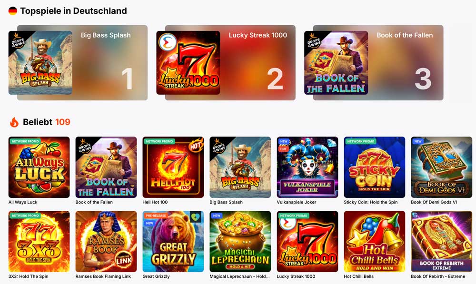Click the flame icon next to Beliebt
Image resolution: width=476 pixels, height=284 pixels.
point(14,122)
